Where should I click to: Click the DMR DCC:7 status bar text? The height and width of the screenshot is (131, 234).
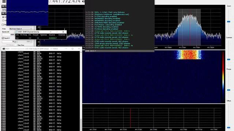click(x=91, y=51)
